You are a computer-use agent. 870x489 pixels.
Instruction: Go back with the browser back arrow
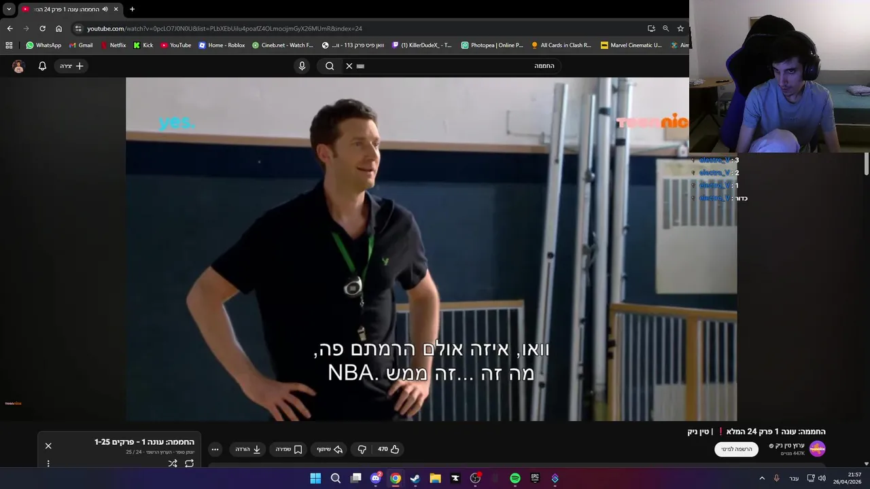(x=10, y=29)
